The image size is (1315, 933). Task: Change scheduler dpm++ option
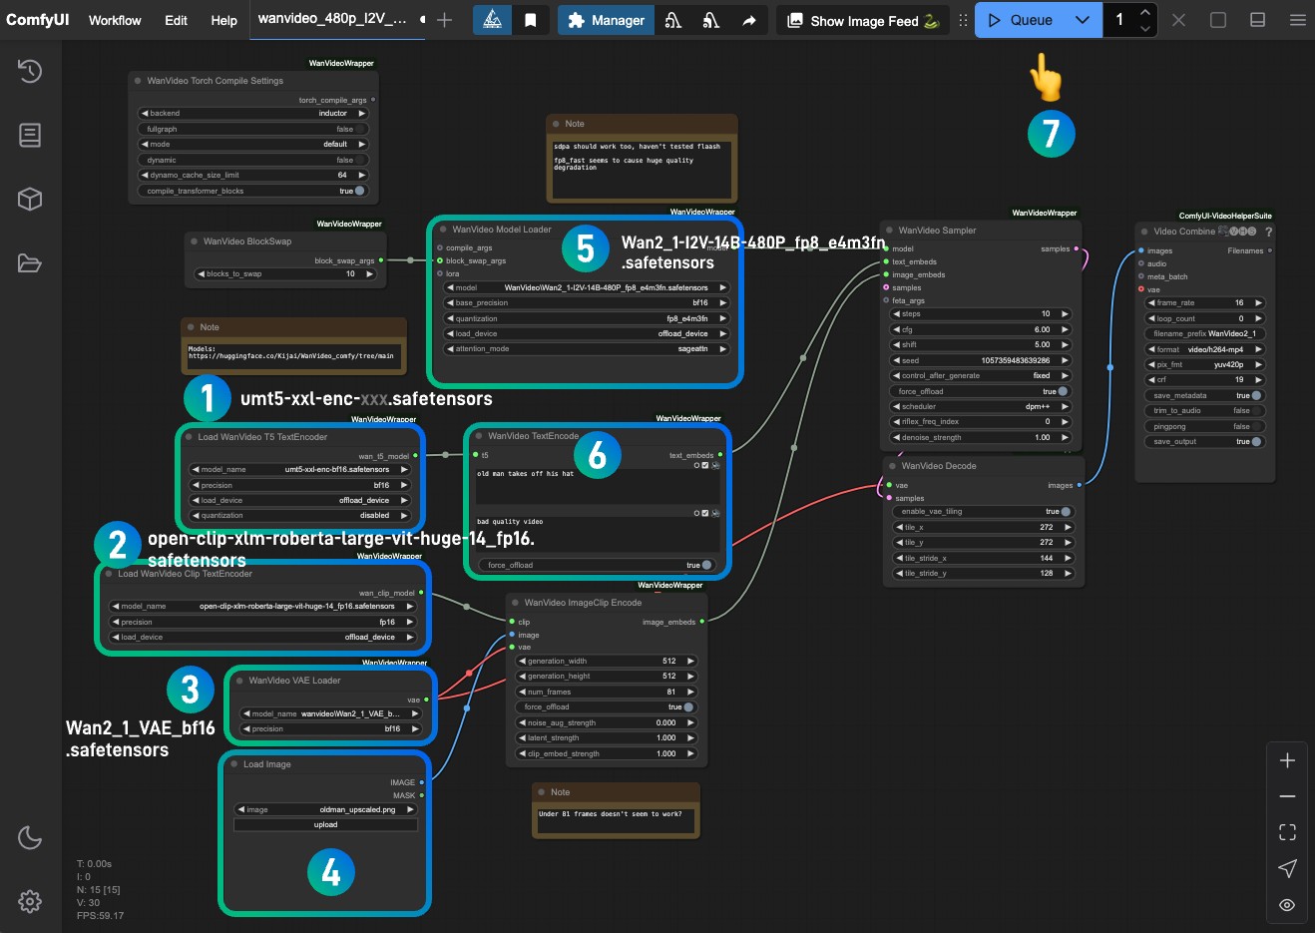(x=981, y=406)
